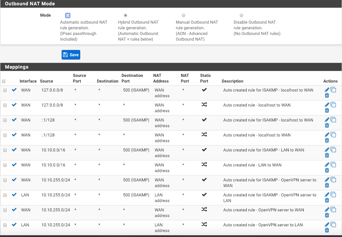
Task: Select Hybrid Outbound NAT mode
Action: pyautogui.click(x=126, y=15)
